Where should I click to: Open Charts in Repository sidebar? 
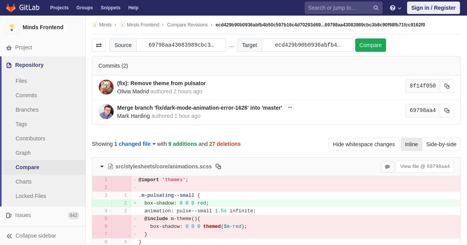(x=23, y=182)
